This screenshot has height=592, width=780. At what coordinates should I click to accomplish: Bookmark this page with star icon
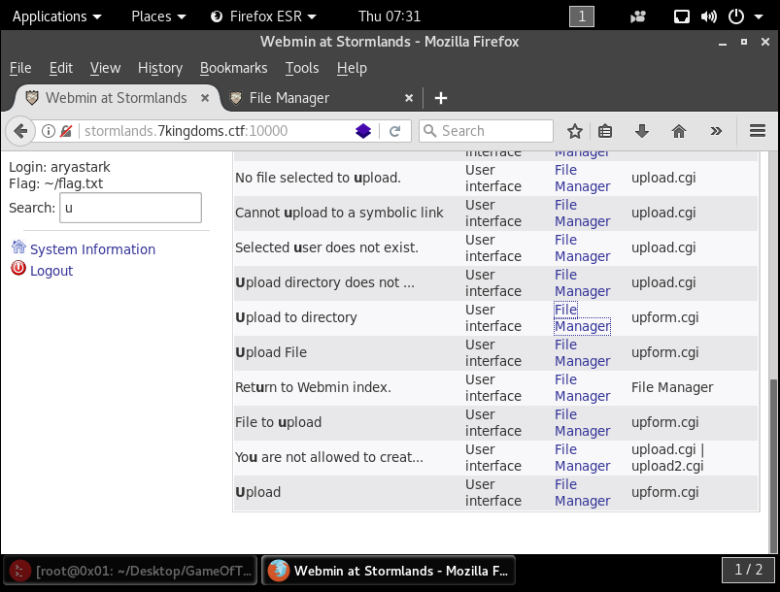574,131
